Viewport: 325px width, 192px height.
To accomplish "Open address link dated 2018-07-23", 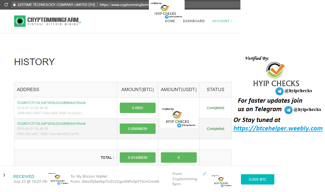I will 51,103.
